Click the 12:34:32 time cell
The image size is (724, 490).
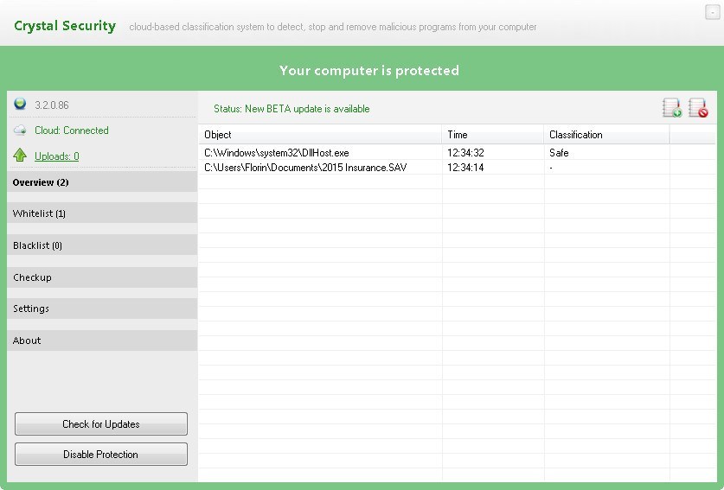tap(465, 153)
